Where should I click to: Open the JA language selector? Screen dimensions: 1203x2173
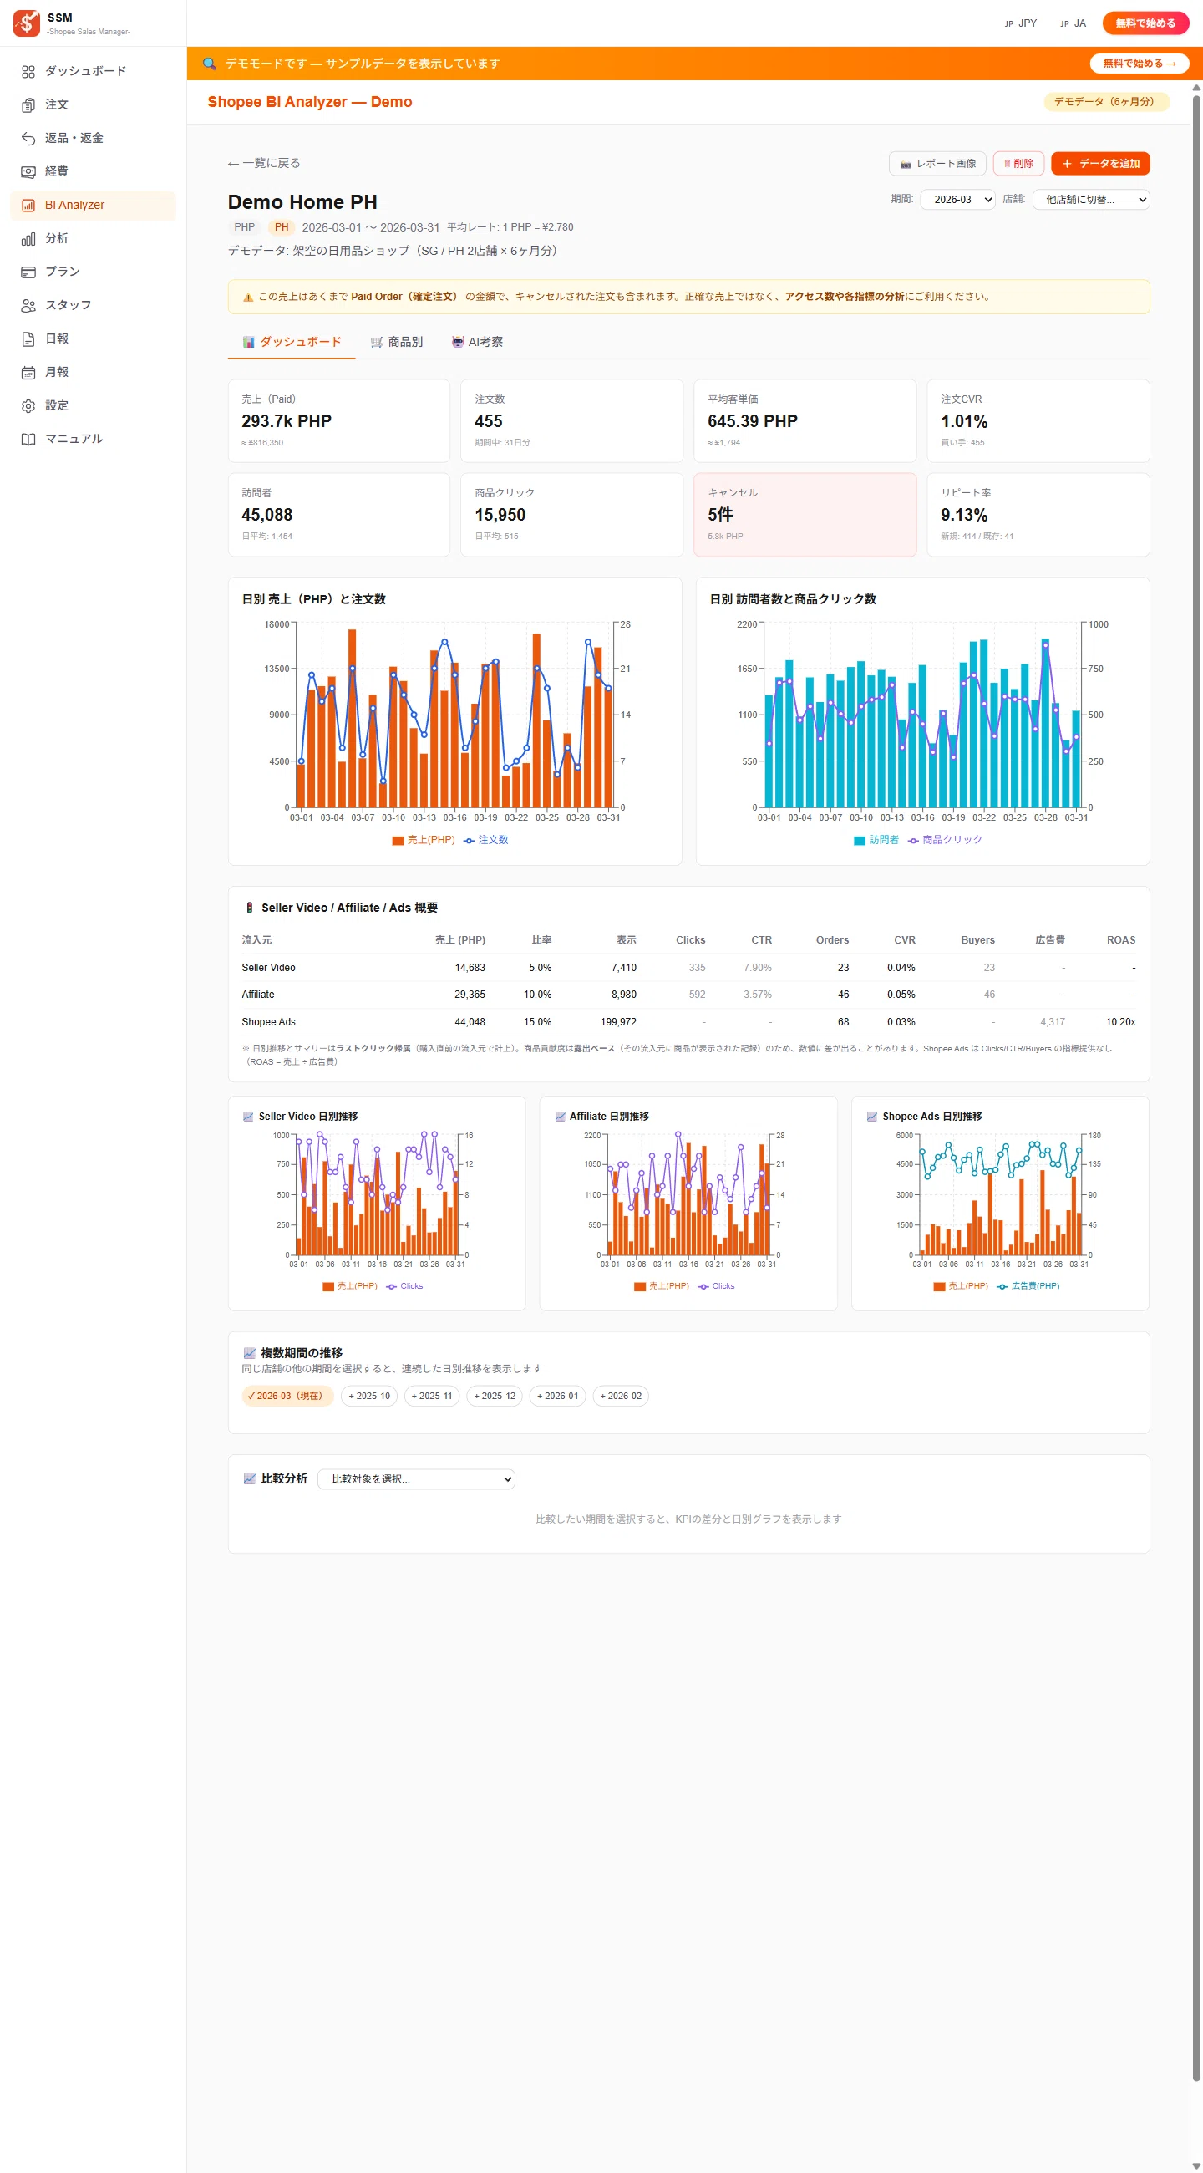tap(1074, 23)
